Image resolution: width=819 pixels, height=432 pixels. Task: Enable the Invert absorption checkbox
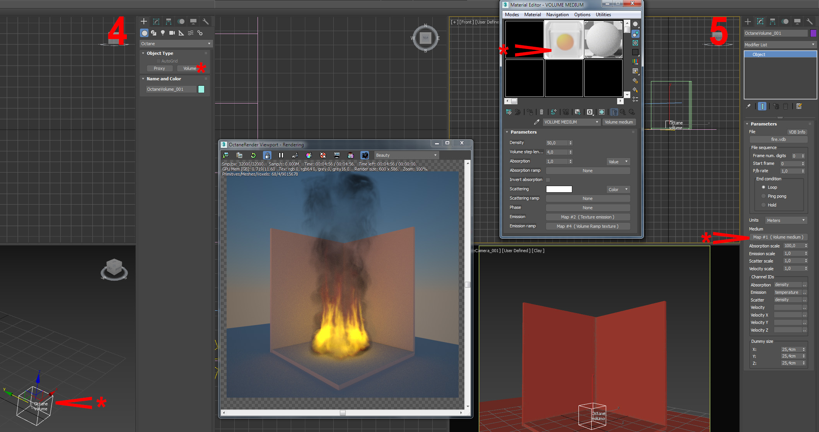[x=548, y=180]
